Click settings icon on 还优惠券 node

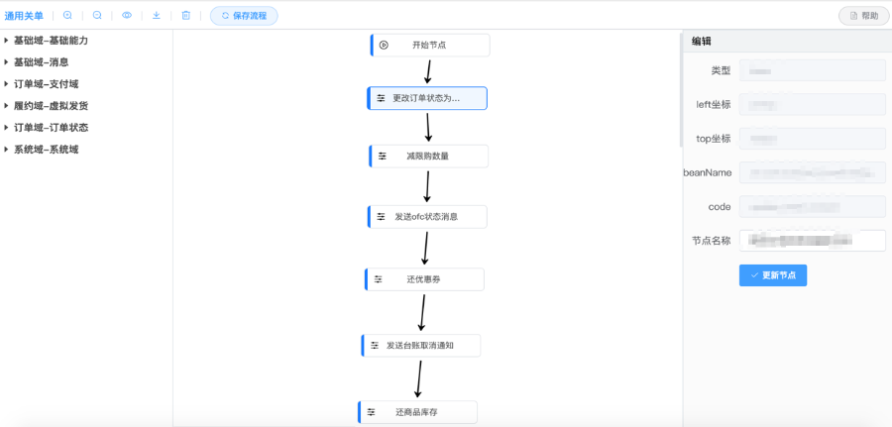pos(378,279)
